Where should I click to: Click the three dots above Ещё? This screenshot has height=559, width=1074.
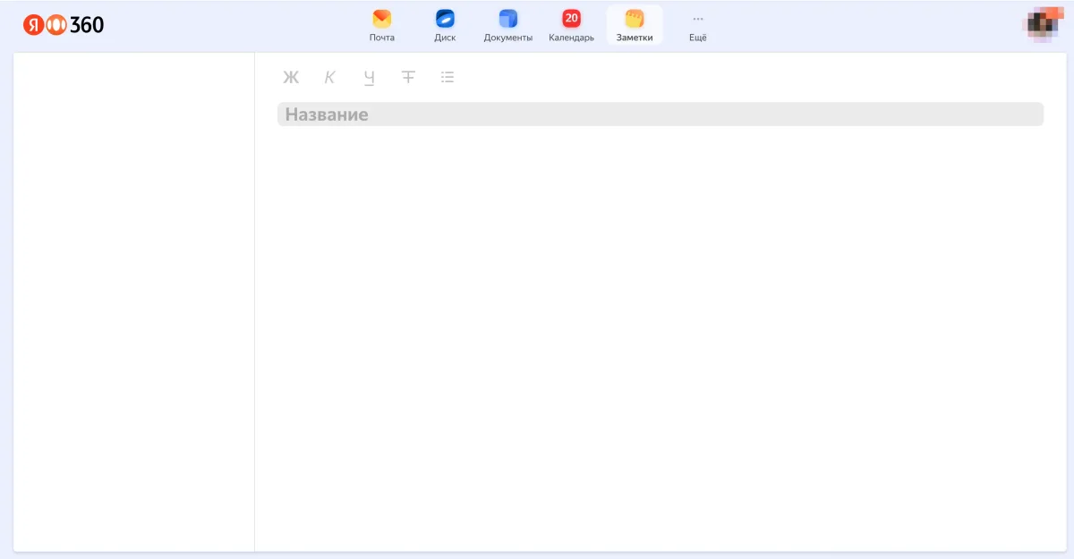coord(698,19)
